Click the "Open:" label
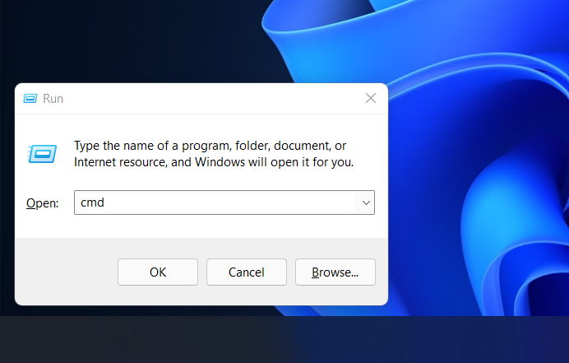Image resolution: width=569 pixels, height=363 pixels. (42, 203)
